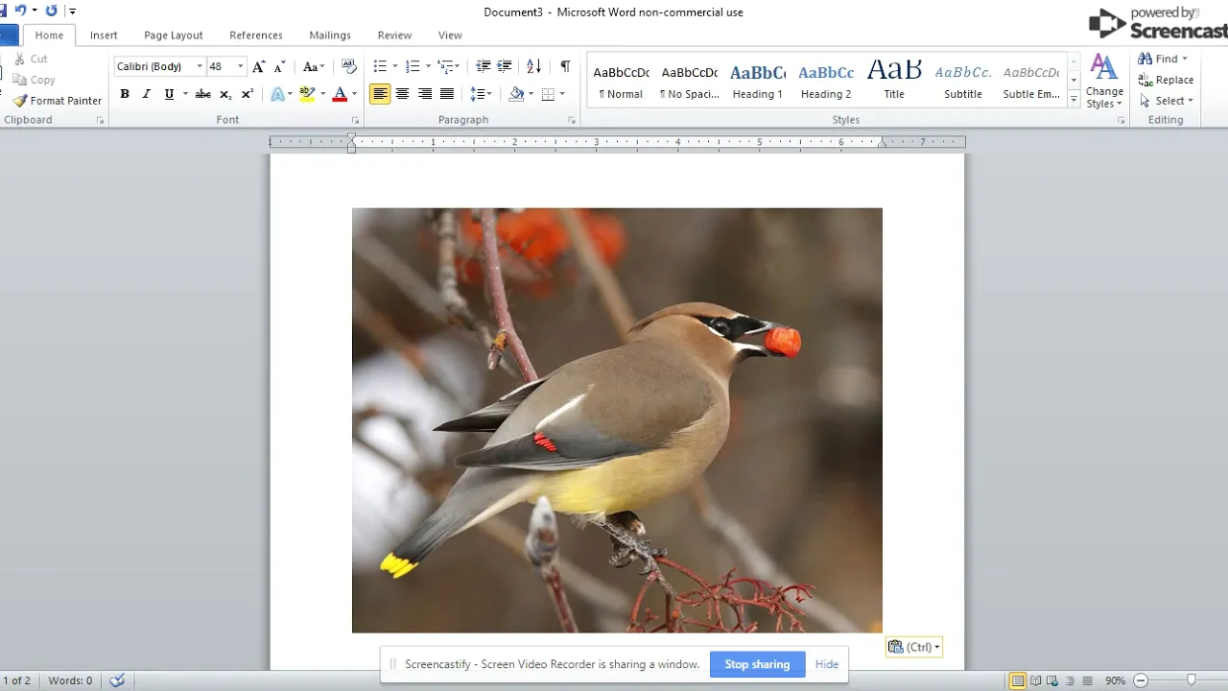Click the Zoom Out minus button
This screenshot has width=1228, height=691.
tap(1140, 680)
